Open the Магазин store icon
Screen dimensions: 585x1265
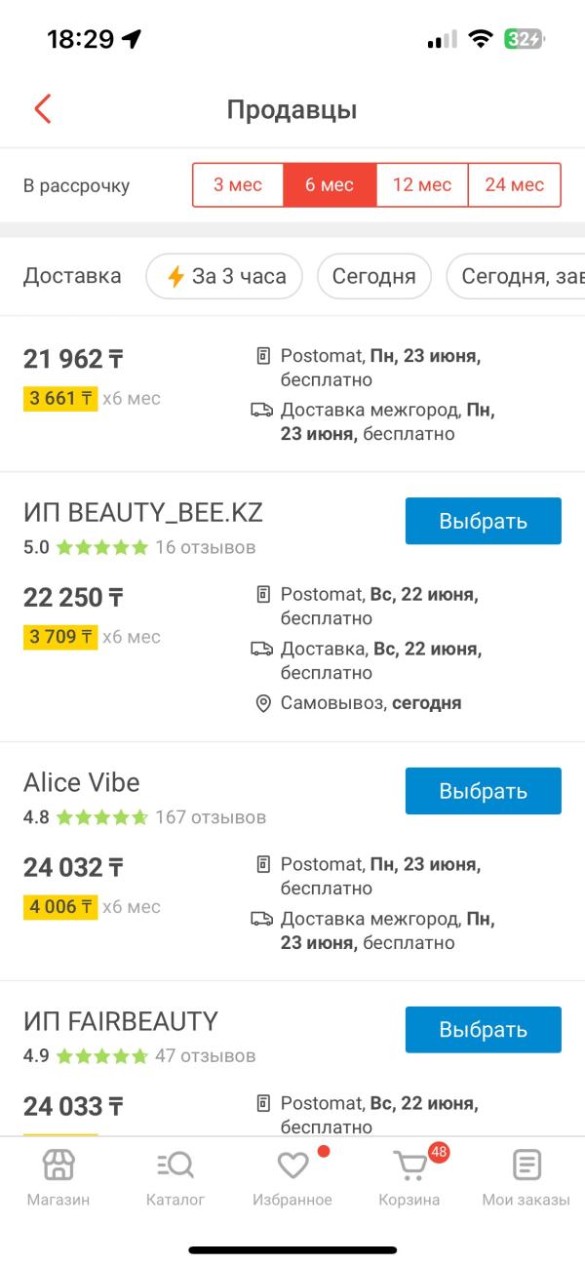pyautogui.click(x=58, y=1165)
